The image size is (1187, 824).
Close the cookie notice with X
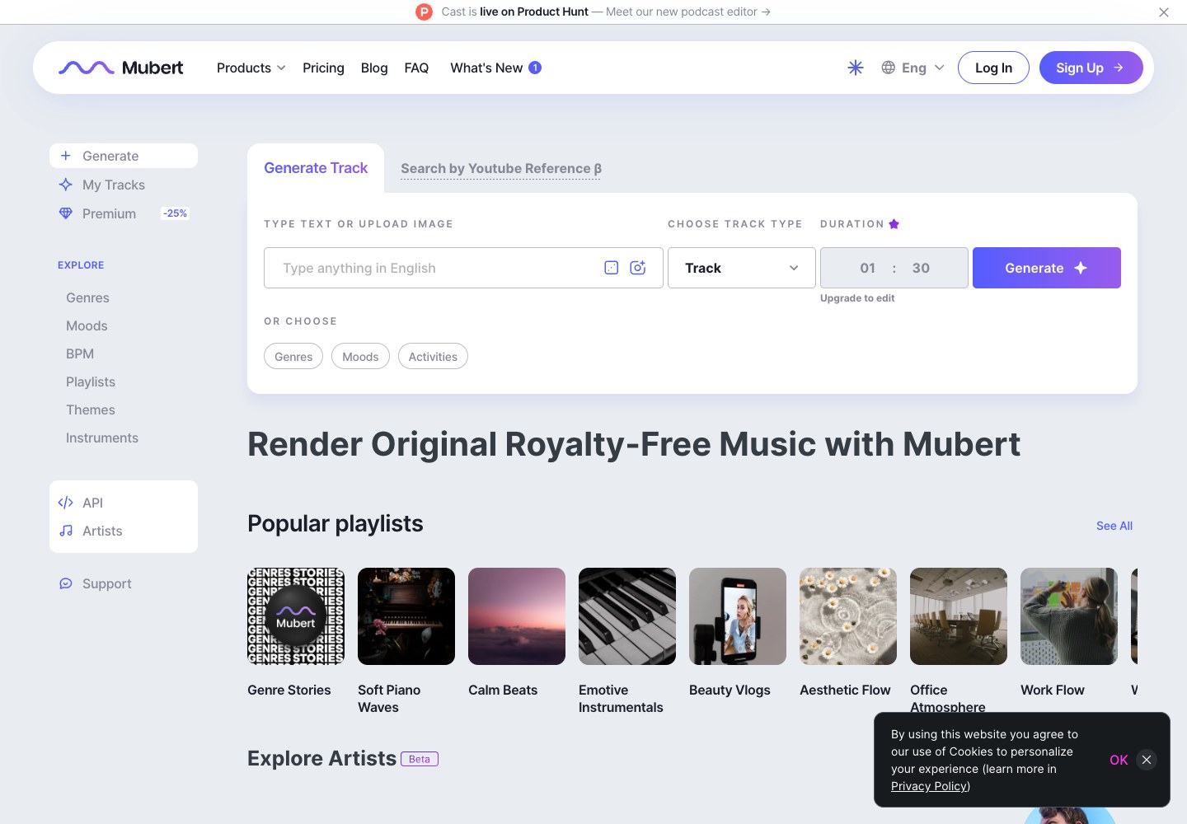1147,760
